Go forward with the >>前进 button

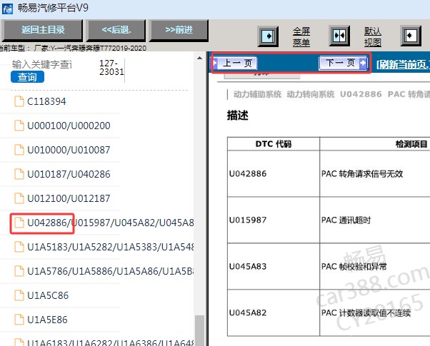(x=179, y=30)
